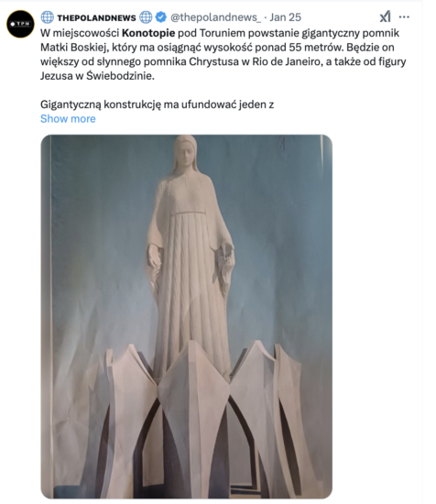This screenshot has height=504, width=436.
Task: Open the three-dot more options menu
Action: (404, 16)
